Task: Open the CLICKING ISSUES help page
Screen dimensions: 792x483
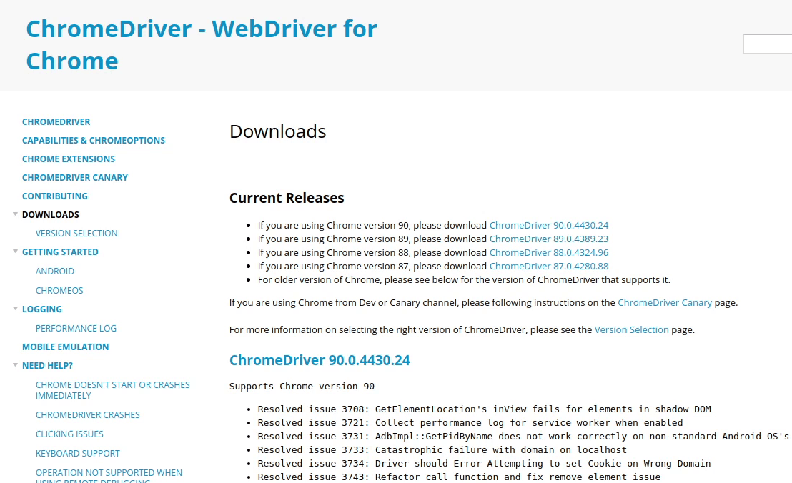Action: click(x=69, y=434)
